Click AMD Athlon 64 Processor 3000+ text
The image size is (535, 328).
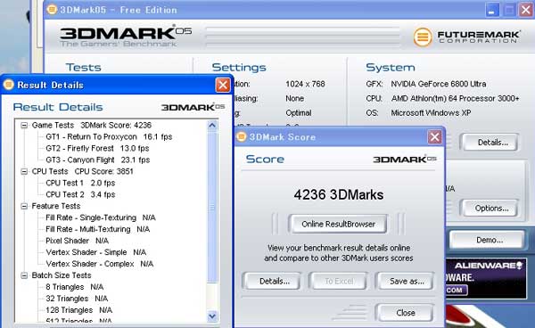[455, 99]
